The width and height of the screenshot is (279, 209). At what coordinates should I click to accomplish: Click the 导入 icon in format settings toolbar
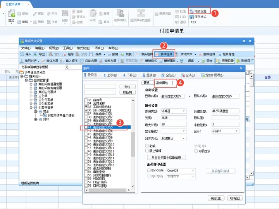(22, 54)
